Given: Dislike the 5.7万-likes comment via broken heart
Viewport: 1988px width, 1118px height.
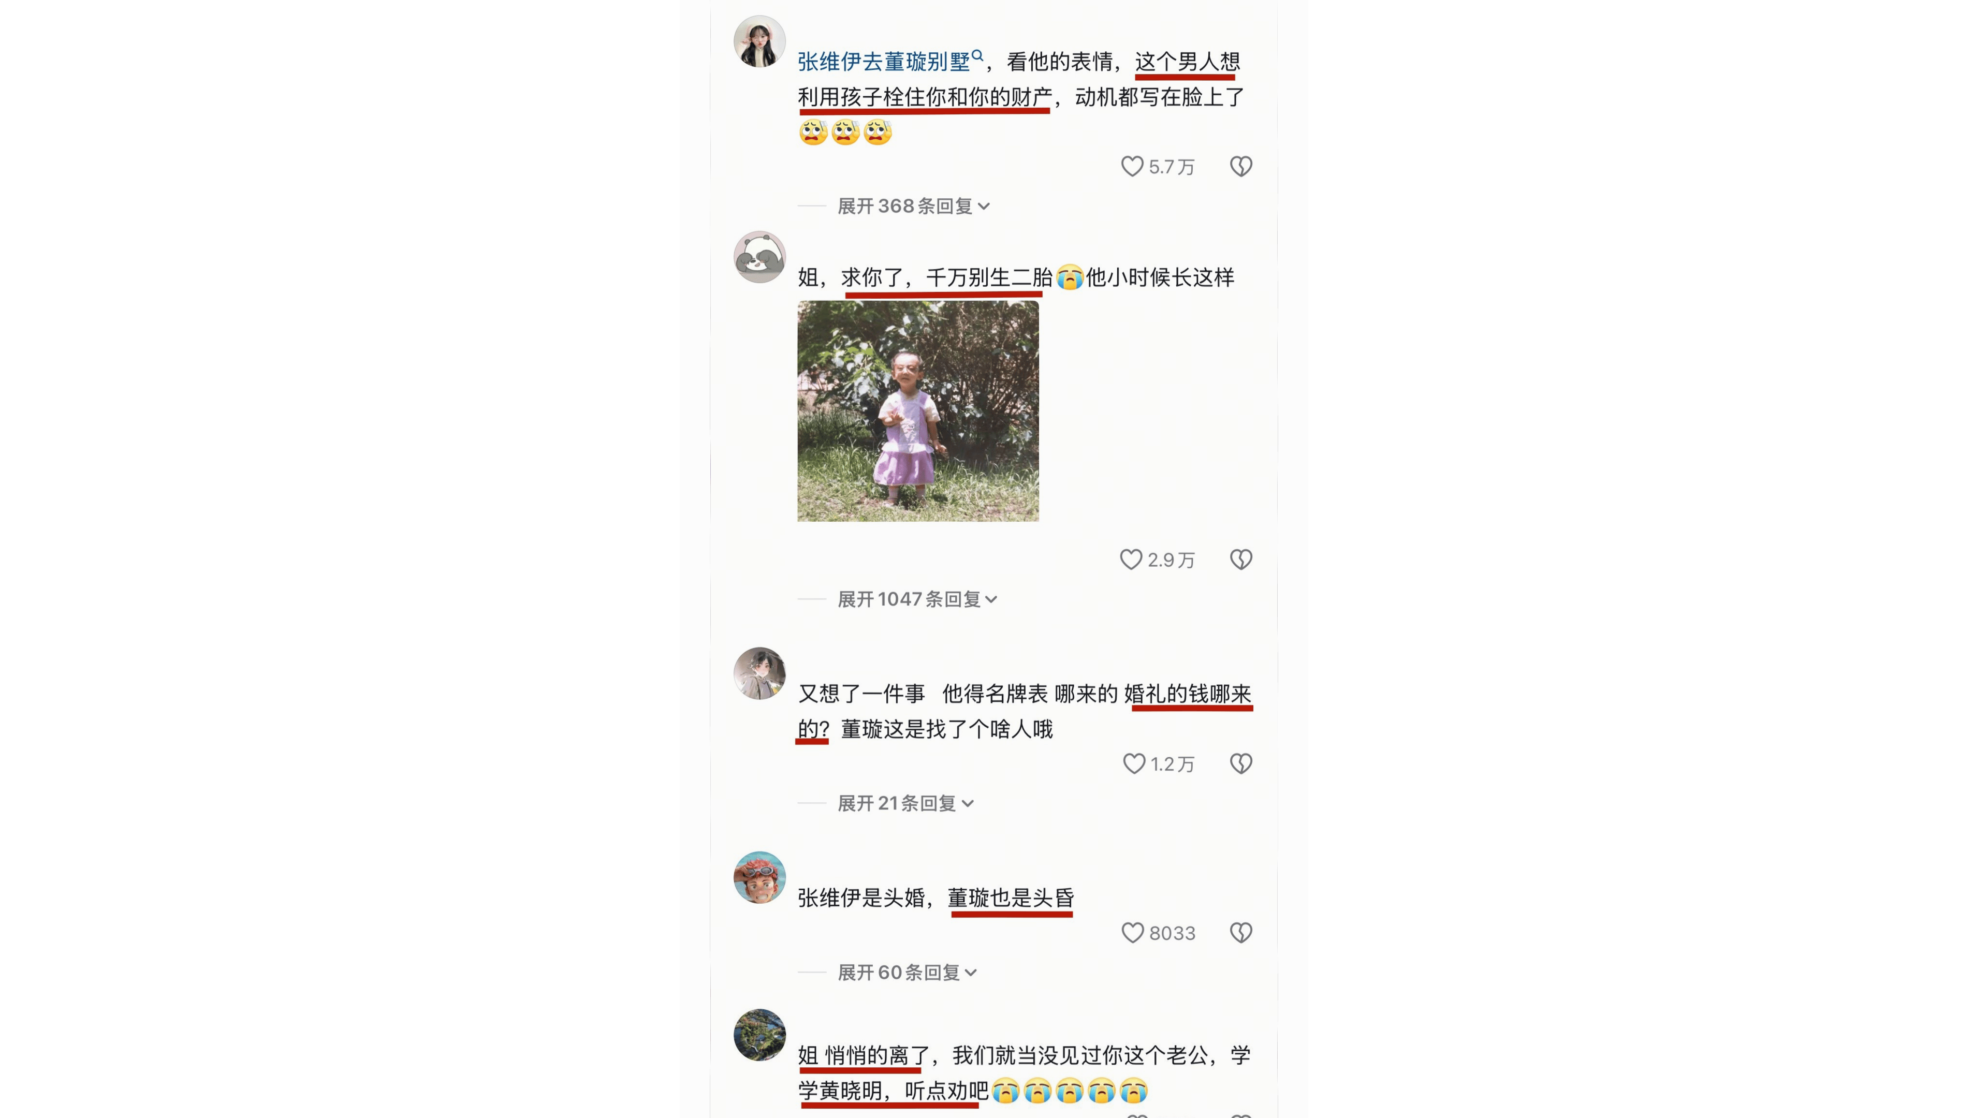Looking at the screenshot, I should click(1241, 167).
